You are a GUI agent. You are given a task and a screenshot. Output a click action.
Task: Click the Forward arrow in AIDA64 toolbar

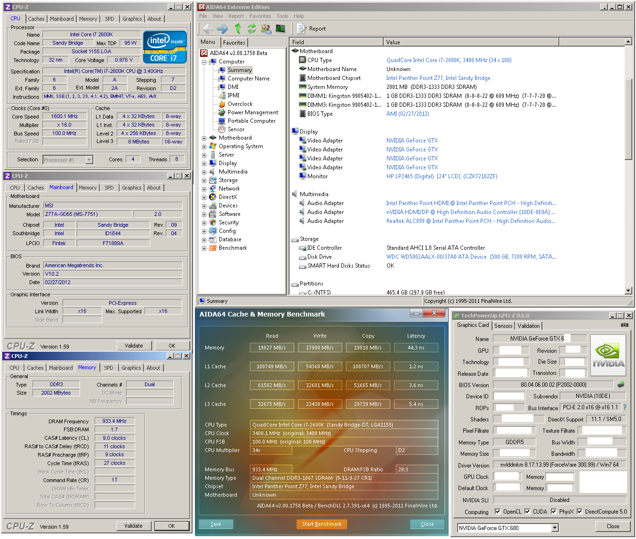[223, 29]
